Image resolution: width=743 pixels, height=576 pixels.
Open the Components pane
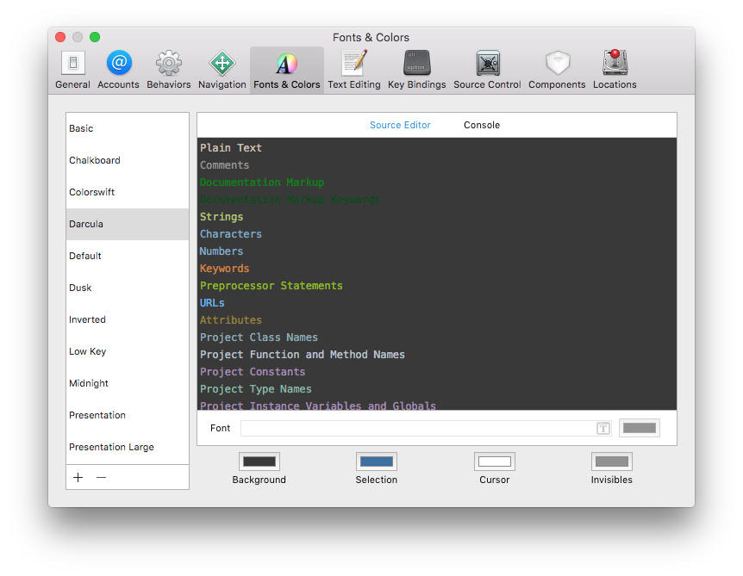tap(557, 69)
